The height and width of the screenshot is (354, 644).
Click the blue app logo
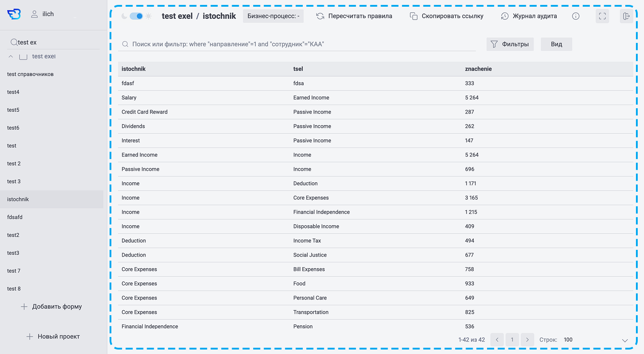pyautogui.click(x=14, y=14)
